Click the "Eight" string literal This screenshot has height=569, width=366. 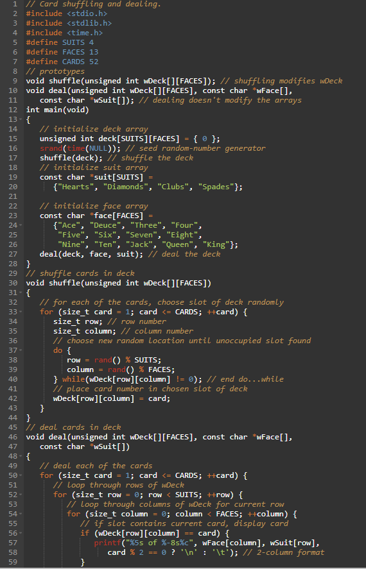click(x=184, y=235)
